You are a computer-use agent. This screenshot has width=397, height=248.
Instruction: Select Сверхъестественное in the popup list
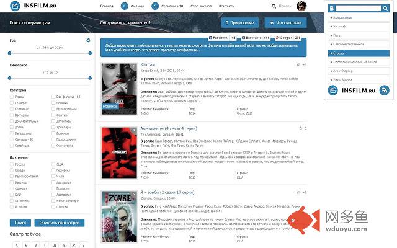359,44
